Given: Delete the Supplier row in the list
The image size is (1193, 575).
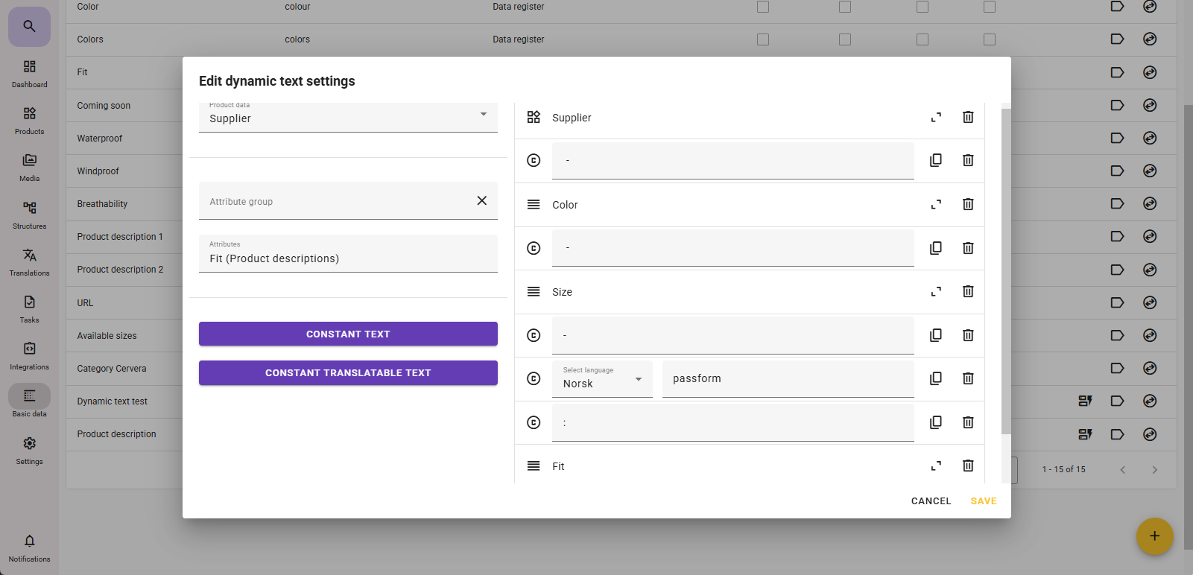Looking at the screenshot, I should coord(967,117).
